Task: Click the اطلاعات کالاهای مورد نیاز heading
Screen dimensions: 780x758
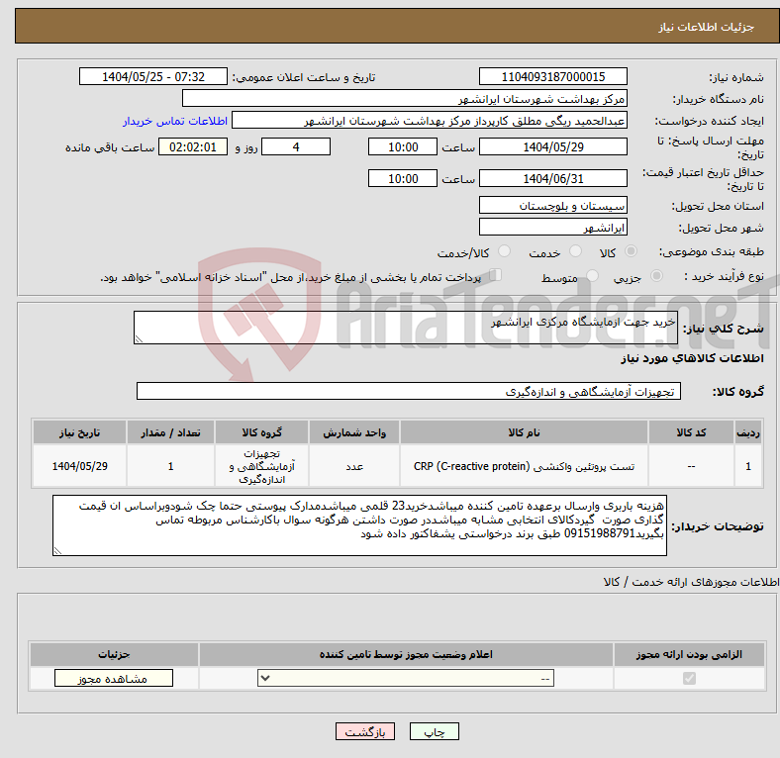Action: [692, 358]
